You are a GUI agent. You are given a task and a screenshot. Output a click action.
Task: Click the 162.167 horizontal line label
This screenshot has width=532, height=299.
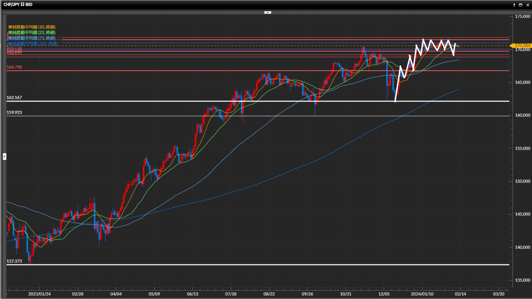point(14,98)
